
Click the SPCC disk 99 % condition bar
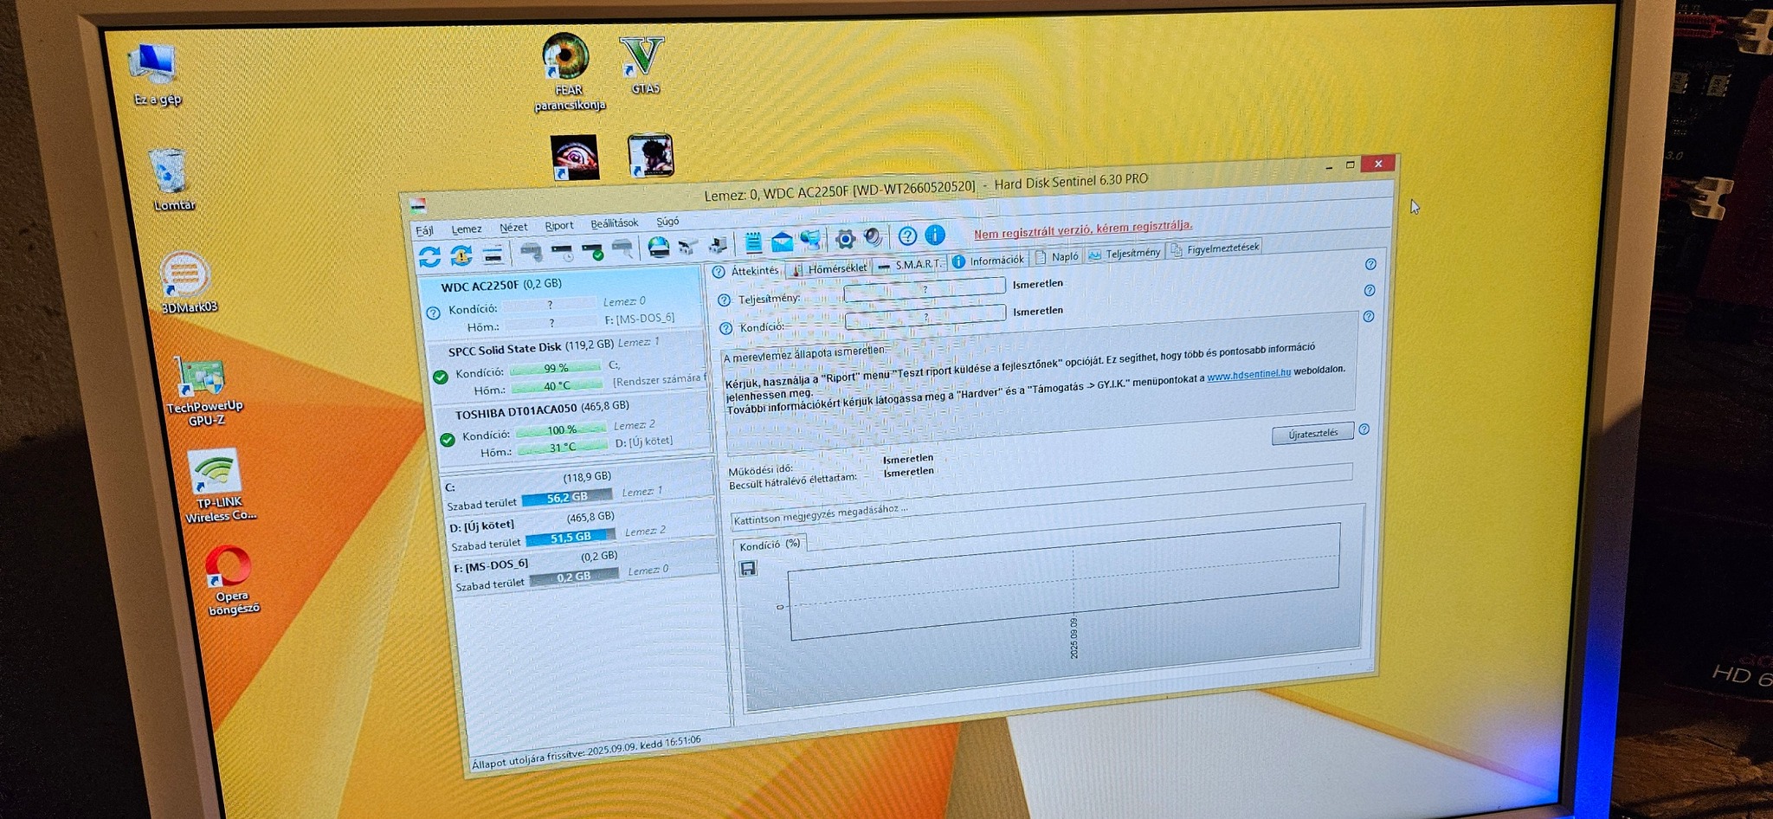click(556, 369)
